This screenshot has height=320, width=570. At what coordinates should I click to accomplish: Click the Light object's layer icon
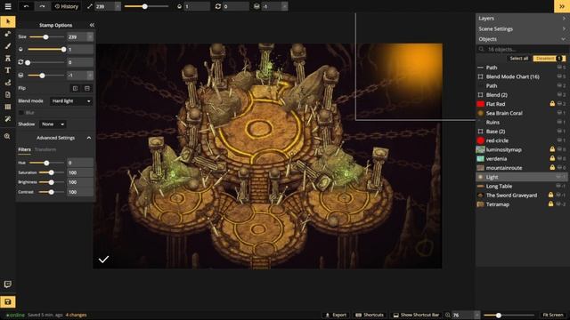(559, 177)
